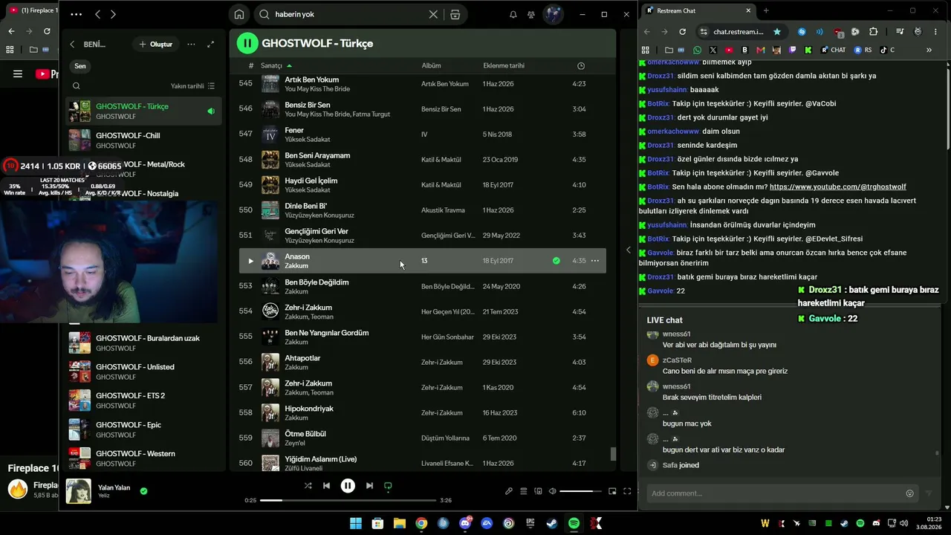Collapse the library with the back chevron

coord(72,45)
